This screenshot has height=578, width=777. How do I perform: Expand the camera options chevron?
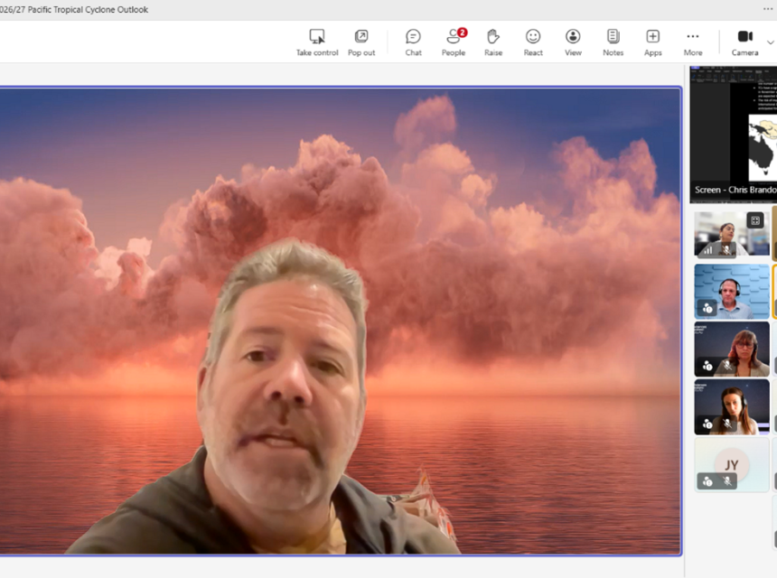click(x=771, y=42)
